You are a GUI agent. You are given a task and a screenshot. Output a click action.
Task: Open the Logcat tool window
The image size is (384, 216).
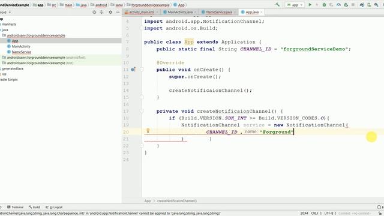[x=54, y=207]
